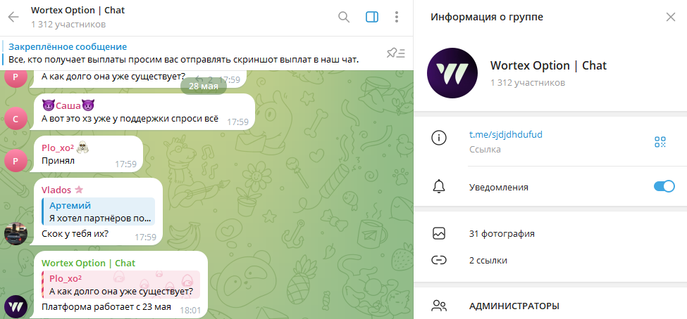
Task: Click the 1 312 участников header subtitle
Action: 68,25
